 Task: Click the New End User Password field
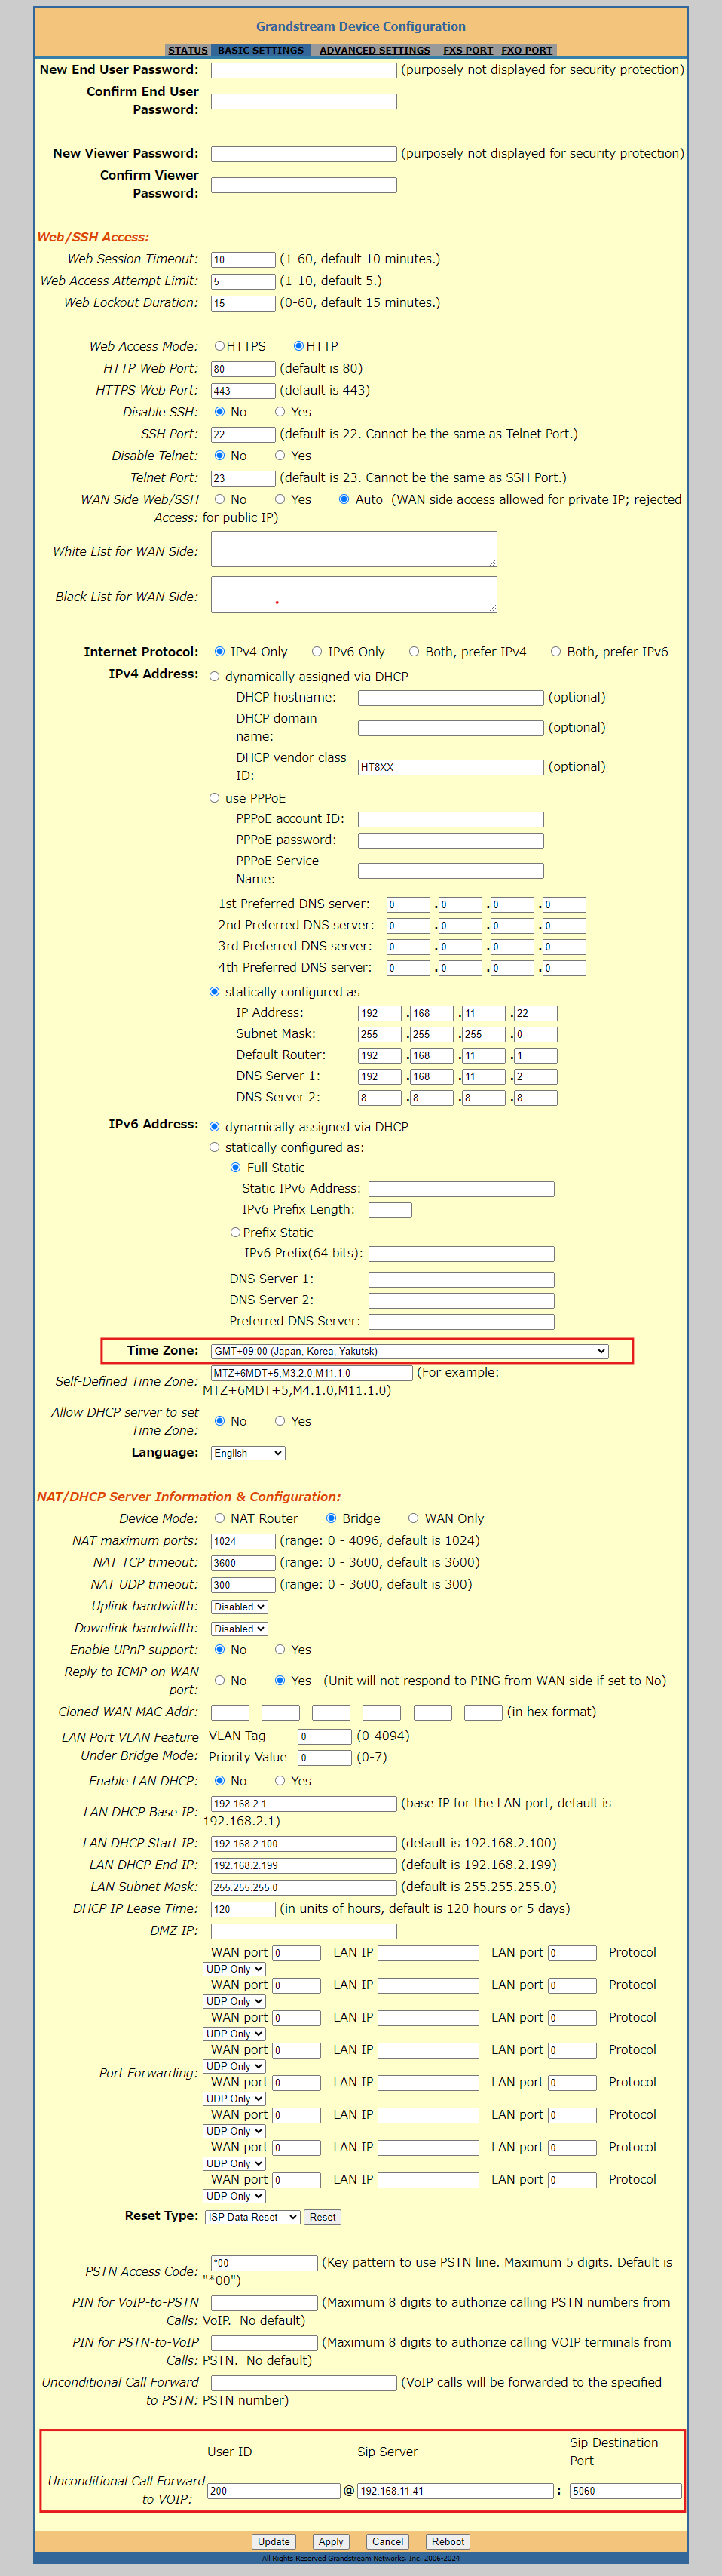(x=304, y=70)
